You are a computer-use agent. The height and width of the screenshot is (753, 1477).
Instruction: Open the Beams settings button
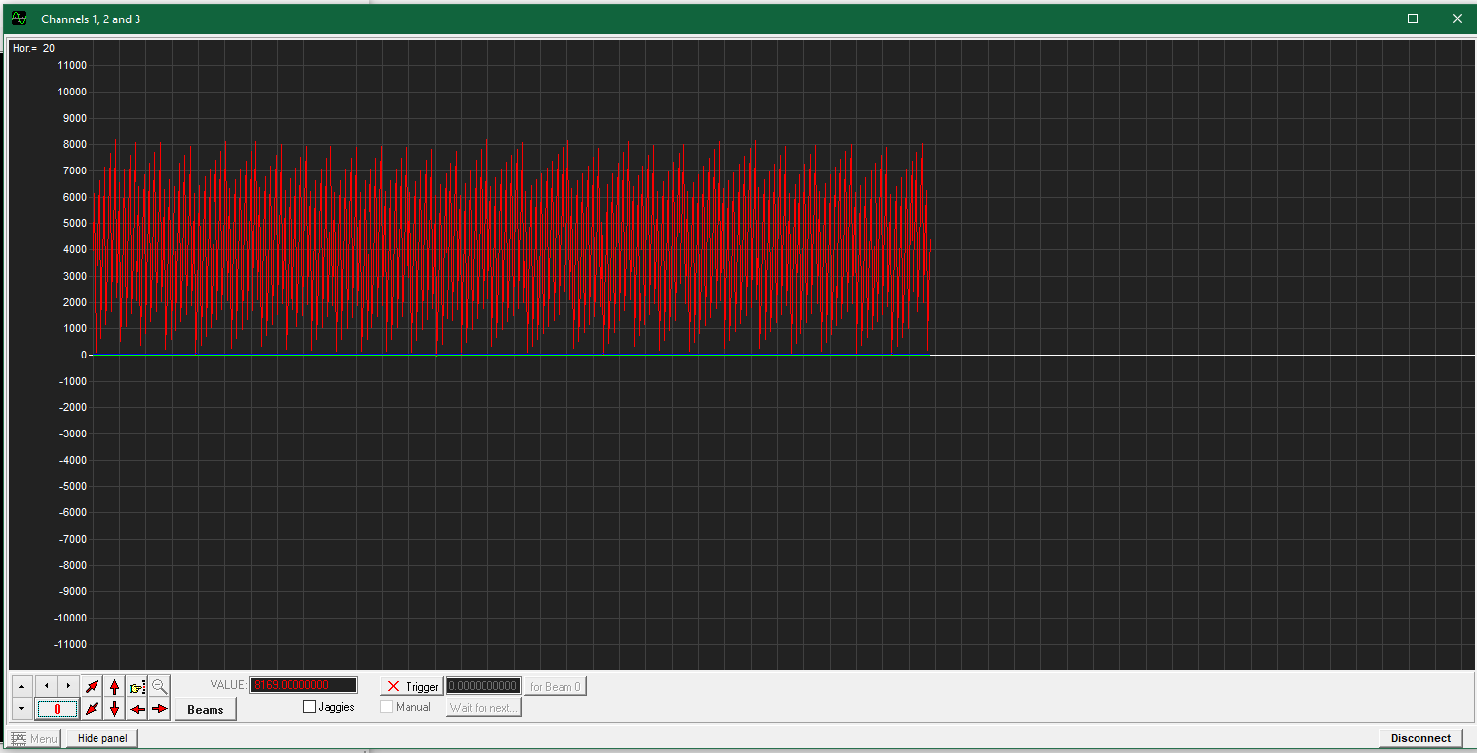pos(205,709)
